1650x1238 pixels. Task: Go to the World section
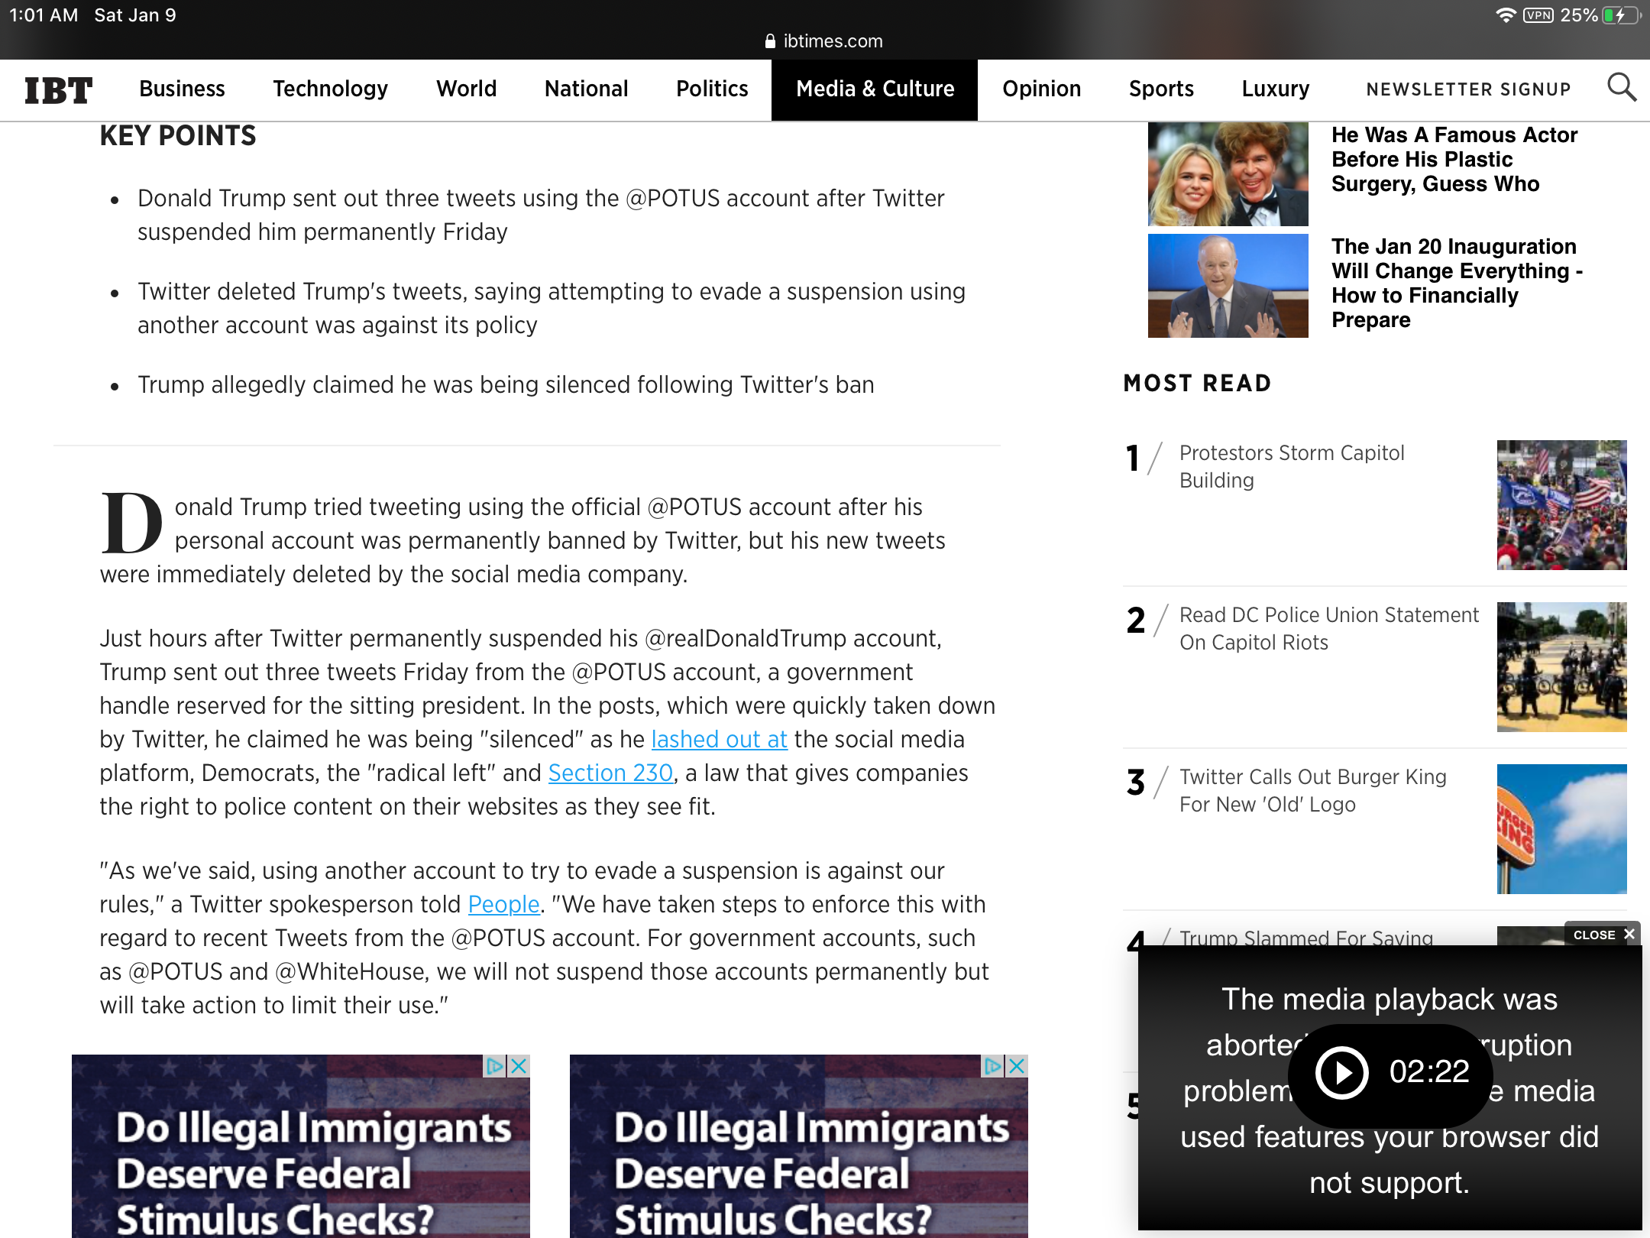click(466, 89)
